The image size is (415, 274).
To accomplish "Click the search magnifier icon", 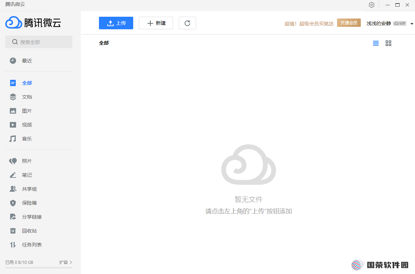I will pyautogui.click(x=15, y=42).
